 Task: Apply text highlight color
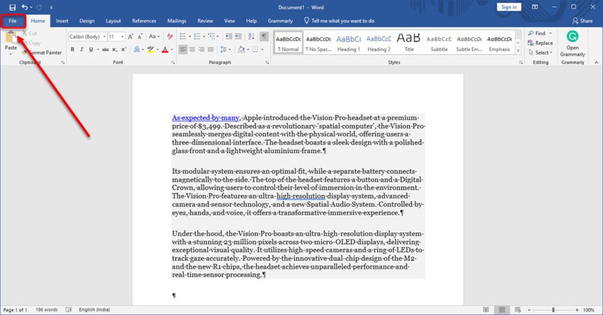(151, 49)
